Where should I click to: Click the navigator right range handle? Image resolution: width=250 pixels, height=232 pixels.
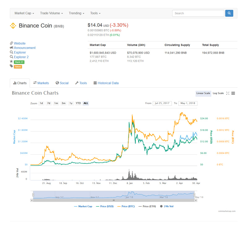click(x=194, y=195)
